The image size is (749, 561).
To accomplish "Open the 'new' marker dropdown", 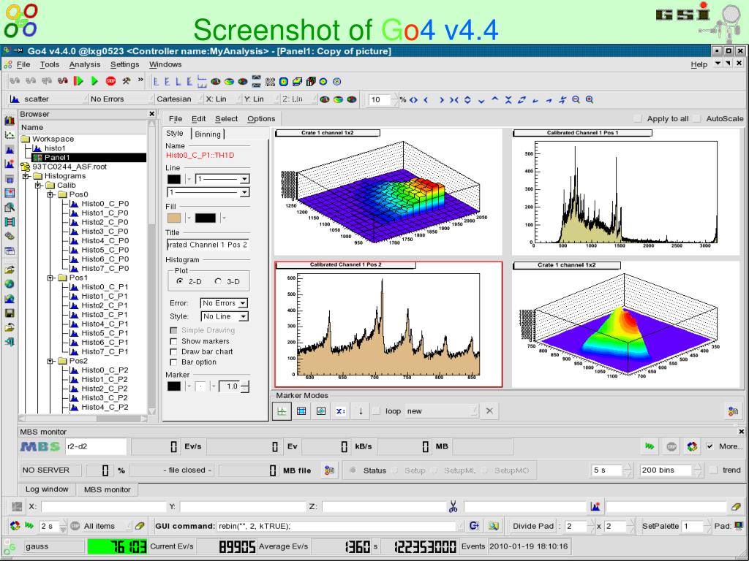I will [441, 411].
